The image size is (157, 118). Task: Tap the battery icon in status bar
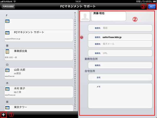154,1
